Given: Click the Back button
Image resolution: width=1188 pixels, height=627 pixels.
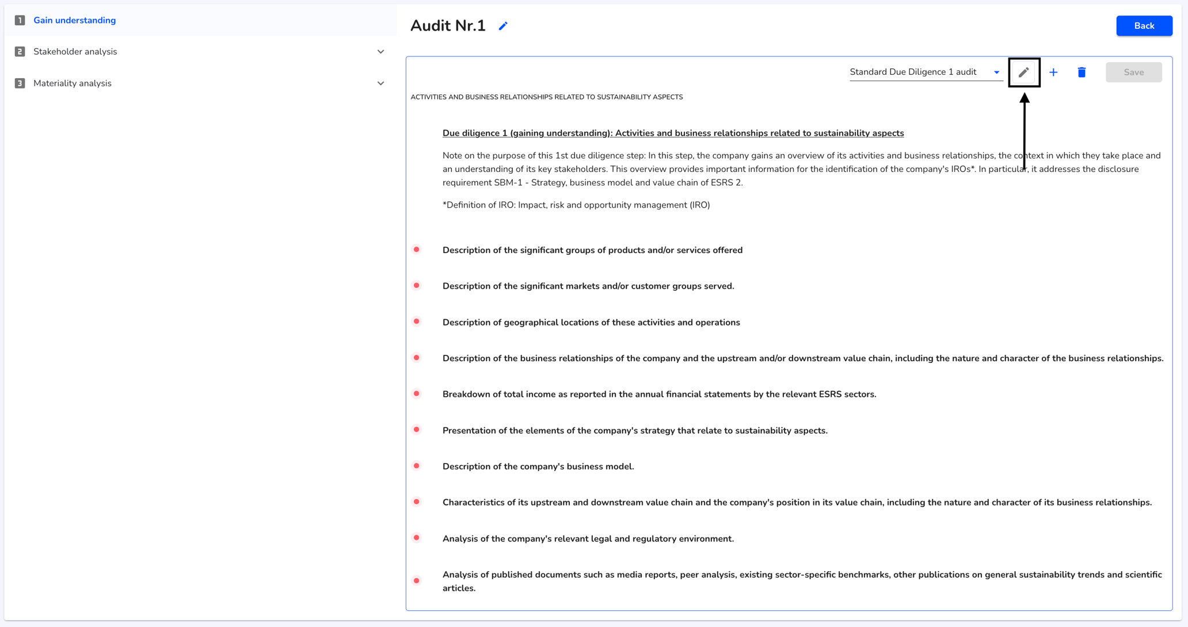Looking at the screenshot, I should [x=1144, y=26].
